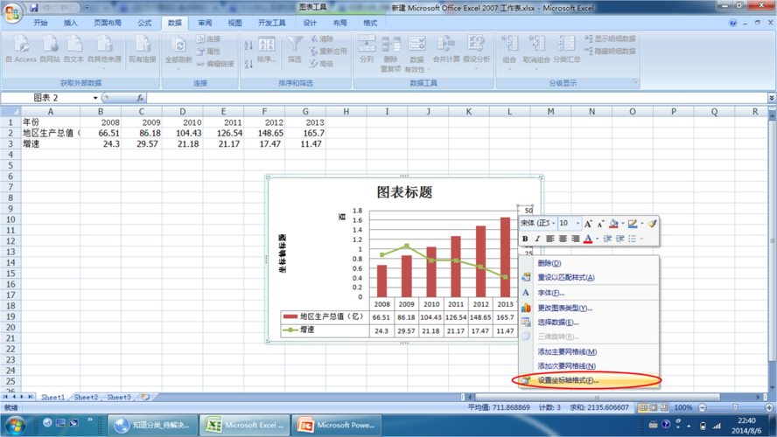Click 显示明细数据 show detail button
The height and width of the screenshot is (437, 777).
pyautogui.click(x=610, y=38)
